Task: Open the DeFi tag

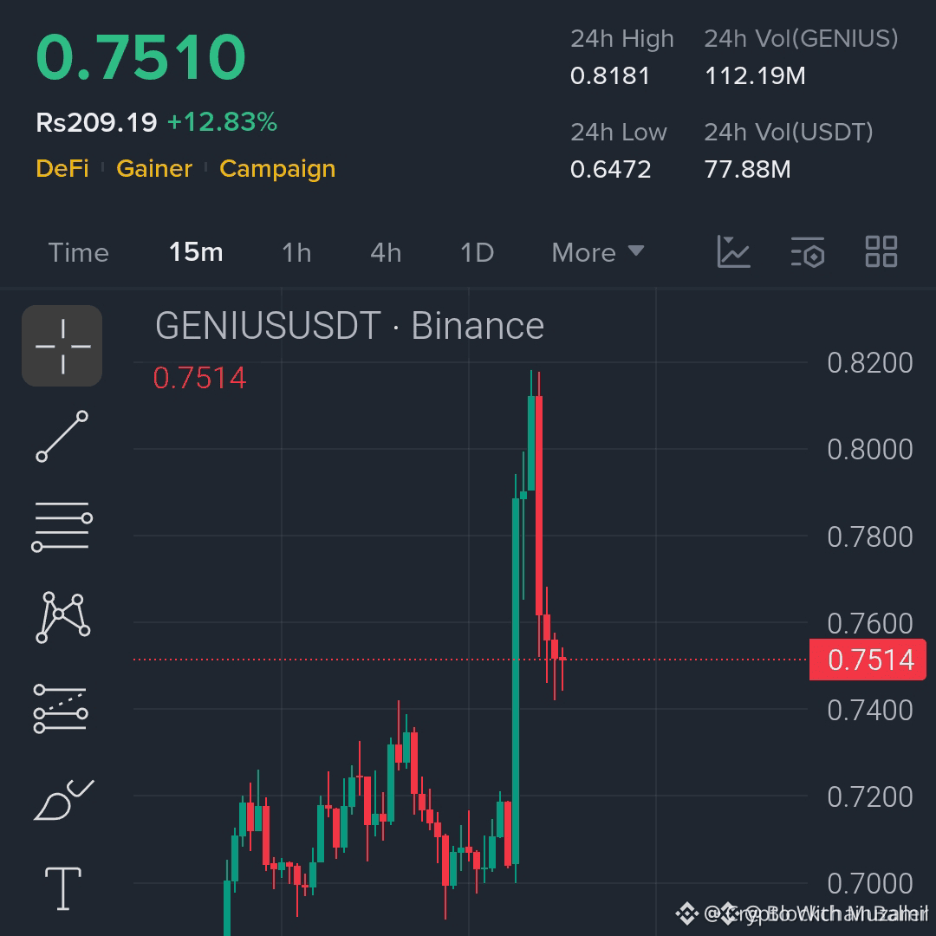Action: click(x=62, y=168)
